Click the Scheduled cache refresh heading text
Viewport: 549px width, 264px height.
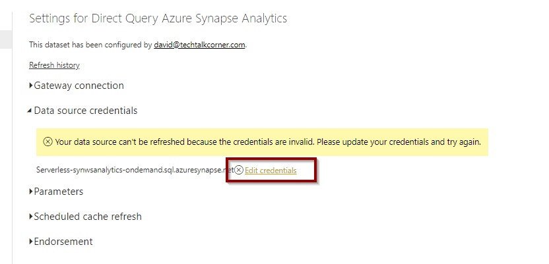(x=88, y=217)
